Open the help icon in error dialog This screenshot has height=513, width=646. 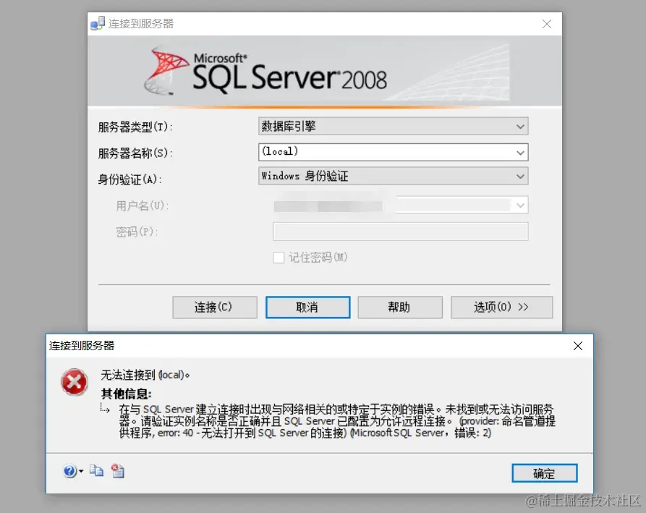click(69, 471)
